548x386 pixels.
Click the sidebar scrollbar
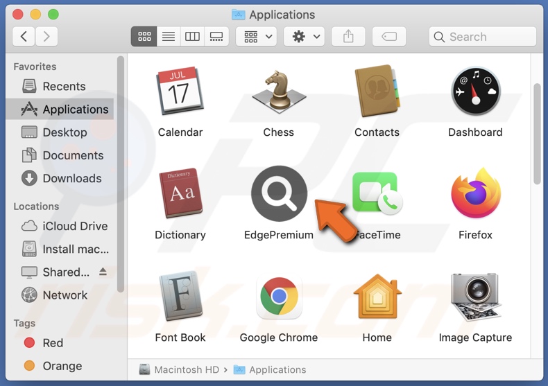coord(121,174)
